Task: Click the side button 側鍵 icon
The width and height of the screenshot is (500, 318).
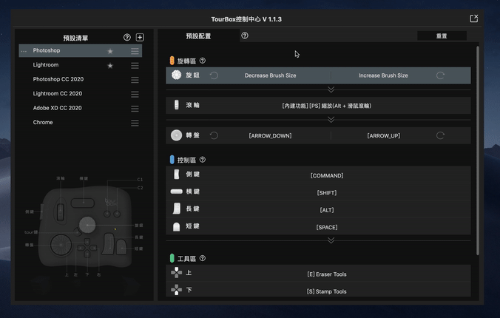Action: 176,174
